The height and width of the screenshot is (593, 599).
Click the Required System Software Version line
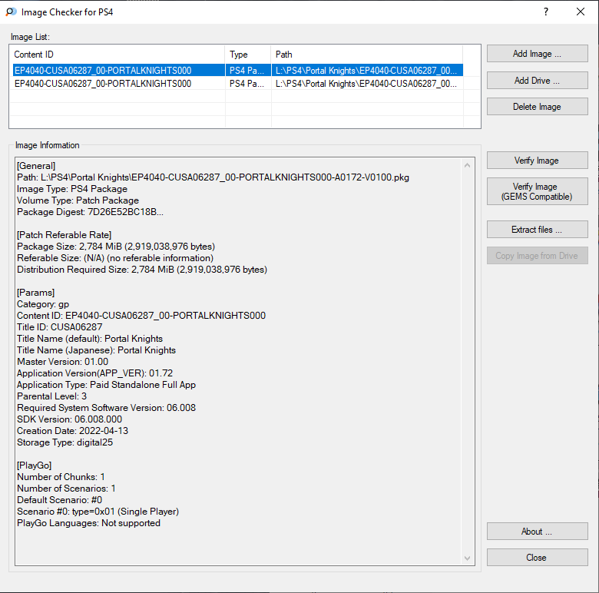pos(106,408)
